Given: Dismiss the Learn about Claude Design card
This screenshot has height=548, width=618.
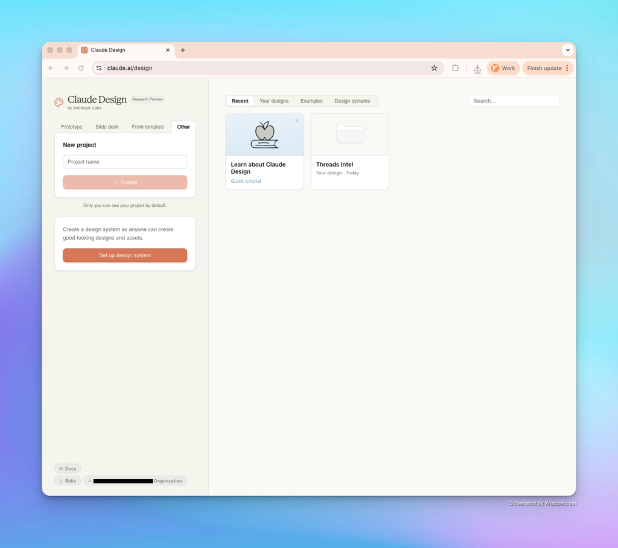Looking at the screenshot, I should 297,121.
